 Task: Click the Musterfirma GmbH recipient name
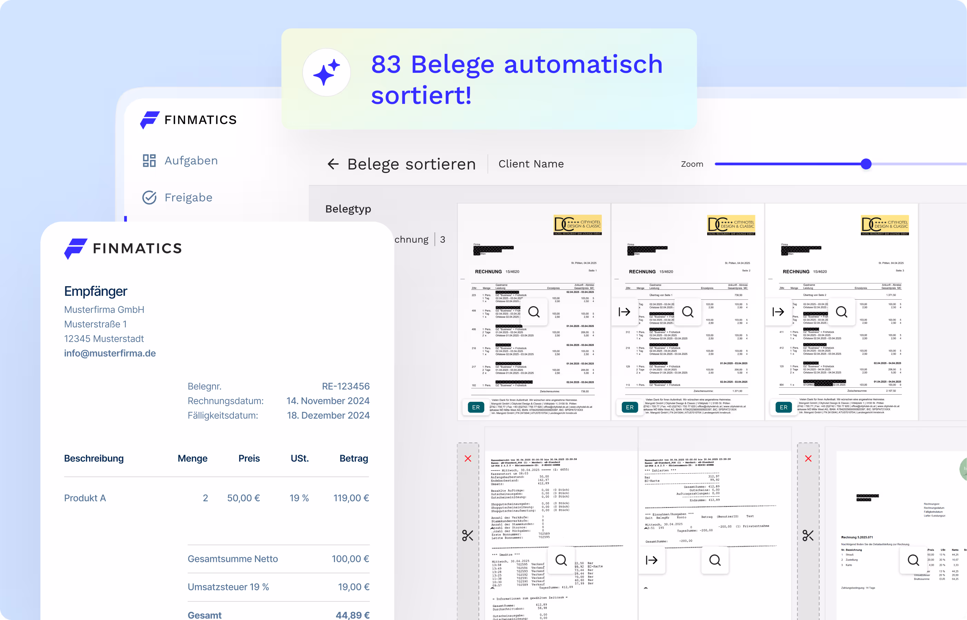(x=104, y=310)
